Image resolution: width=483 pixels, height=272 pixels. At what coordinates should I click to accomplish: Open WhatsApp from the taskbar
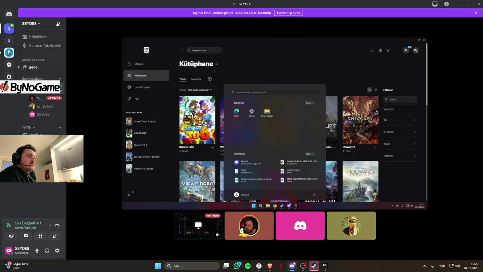[x=237, y=266]
